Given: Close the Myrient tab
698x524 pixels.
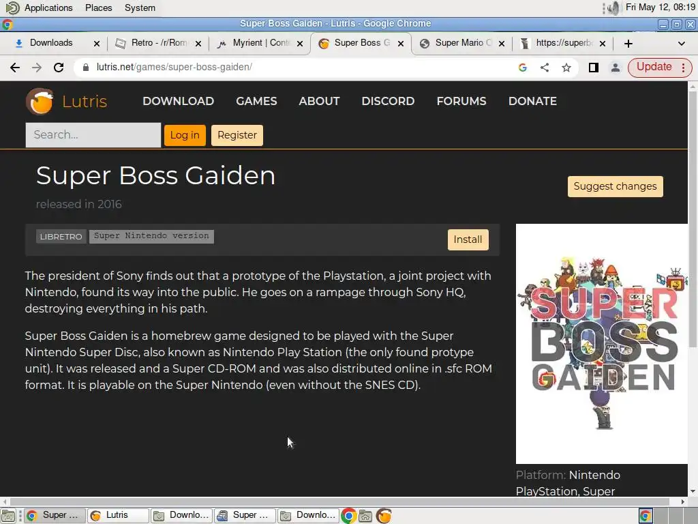Looking at the screenshot, I should click(x=300, y=44).
